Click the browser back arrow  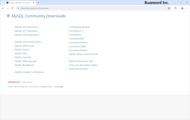3,8
